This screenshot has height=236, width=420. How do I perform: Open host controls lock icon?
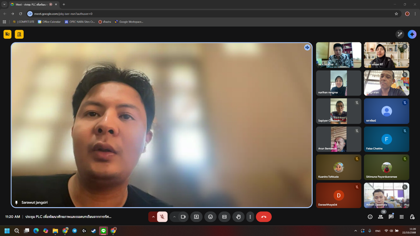click(412, 217)
